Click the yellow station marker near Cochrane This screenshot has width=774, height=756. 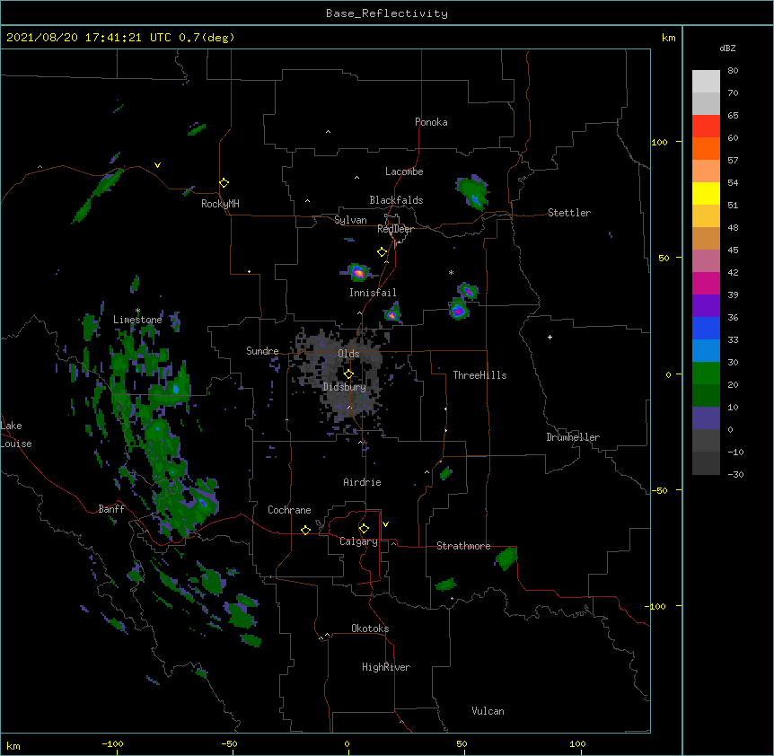coord(305,530)
